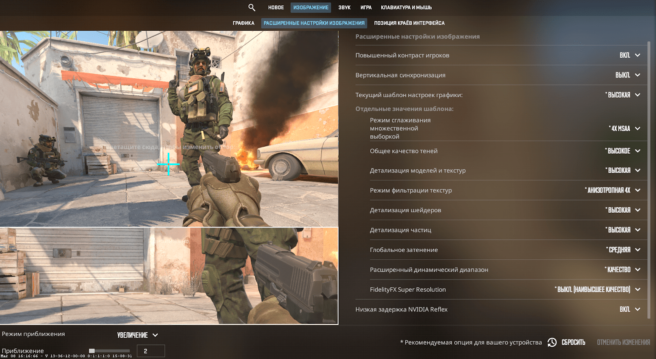Go to the Звук tab
Screen dimensions: 656x359
tap(344, 7)
